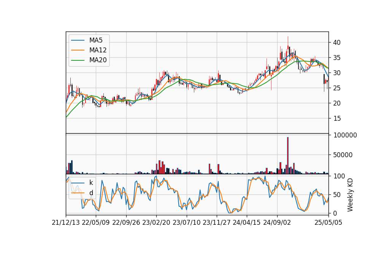Click the KD axis value 50
Screen dimensions: 365x262
337,195
